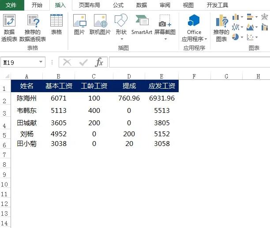Open the Formulas (公式) tab

(x=118, y=5)
